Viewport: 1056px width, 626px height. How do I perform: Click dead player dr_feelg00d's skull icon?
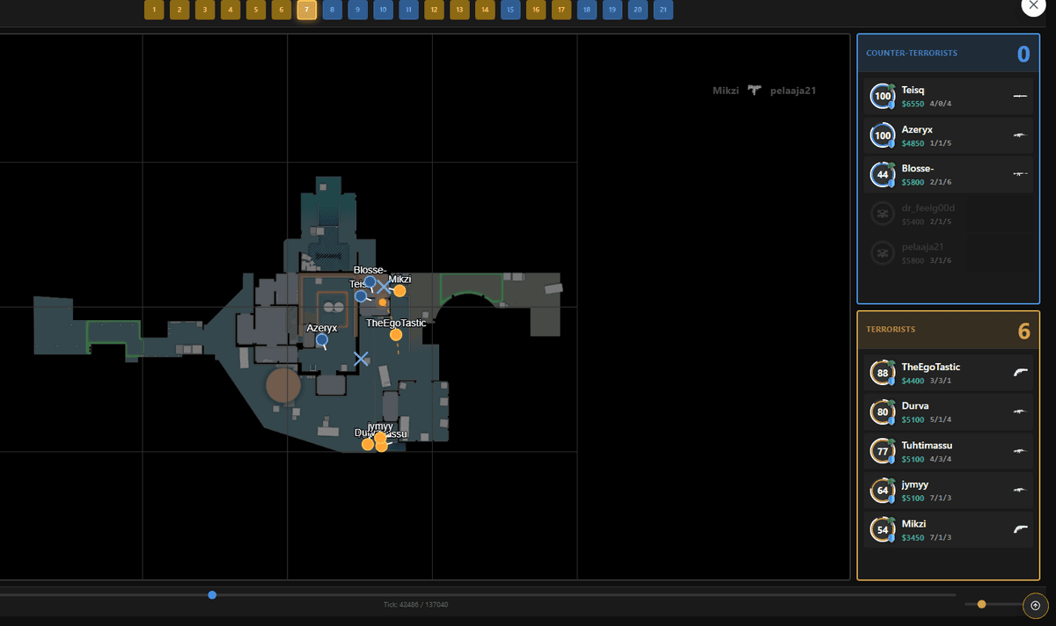coord(883,214)
